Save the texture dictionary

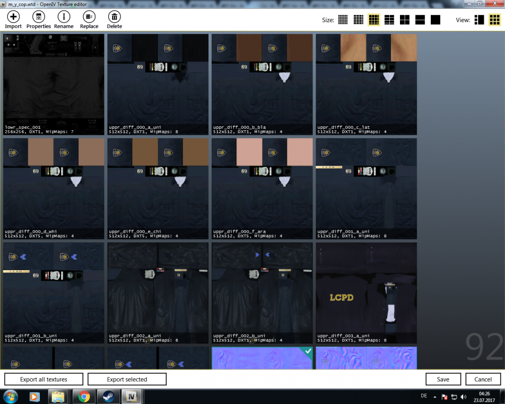point(443,379)
